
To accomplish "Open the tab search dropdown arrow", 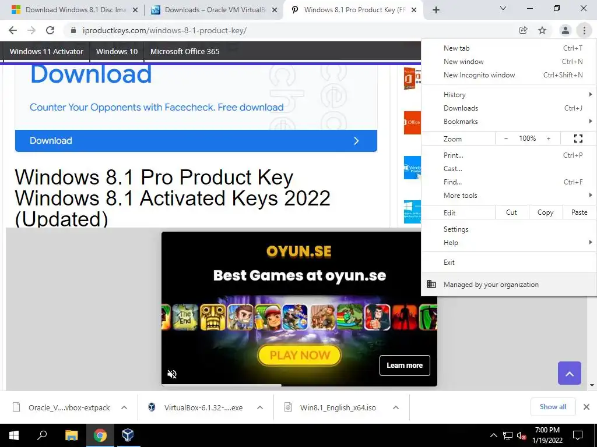I will coord(503,8).
